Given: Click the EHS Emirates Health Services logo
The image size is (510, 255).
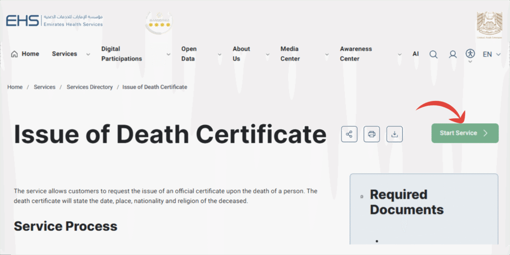Looking at the screenshot, I should 54,21.
